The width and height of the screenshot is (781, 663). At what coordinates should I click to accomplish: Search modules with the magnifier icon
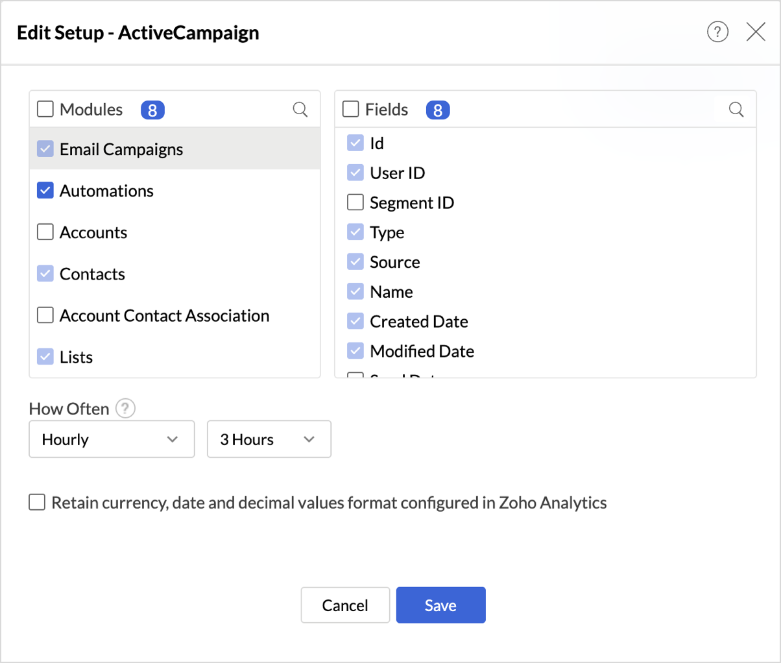pos(300,110)
